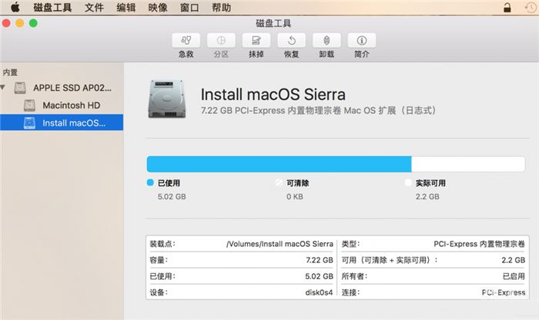Click the mount point path value
Screen dimensions: 539x320
[x=280, y=243]
